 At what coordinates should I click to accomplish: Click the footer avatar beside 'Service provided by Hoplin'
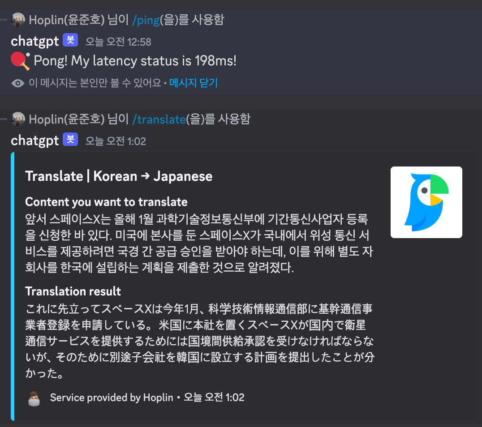[34, 398]
